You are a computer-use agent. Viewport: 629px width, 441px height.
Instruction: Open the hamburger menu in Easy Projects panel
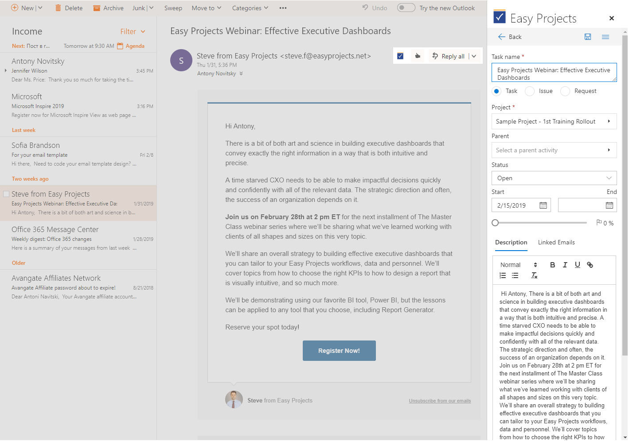coord(606,37)
